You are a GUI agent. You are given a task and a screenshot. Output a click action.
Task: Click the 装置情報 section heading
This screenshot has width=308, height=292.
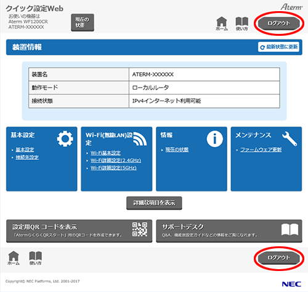tap(27, 47)
